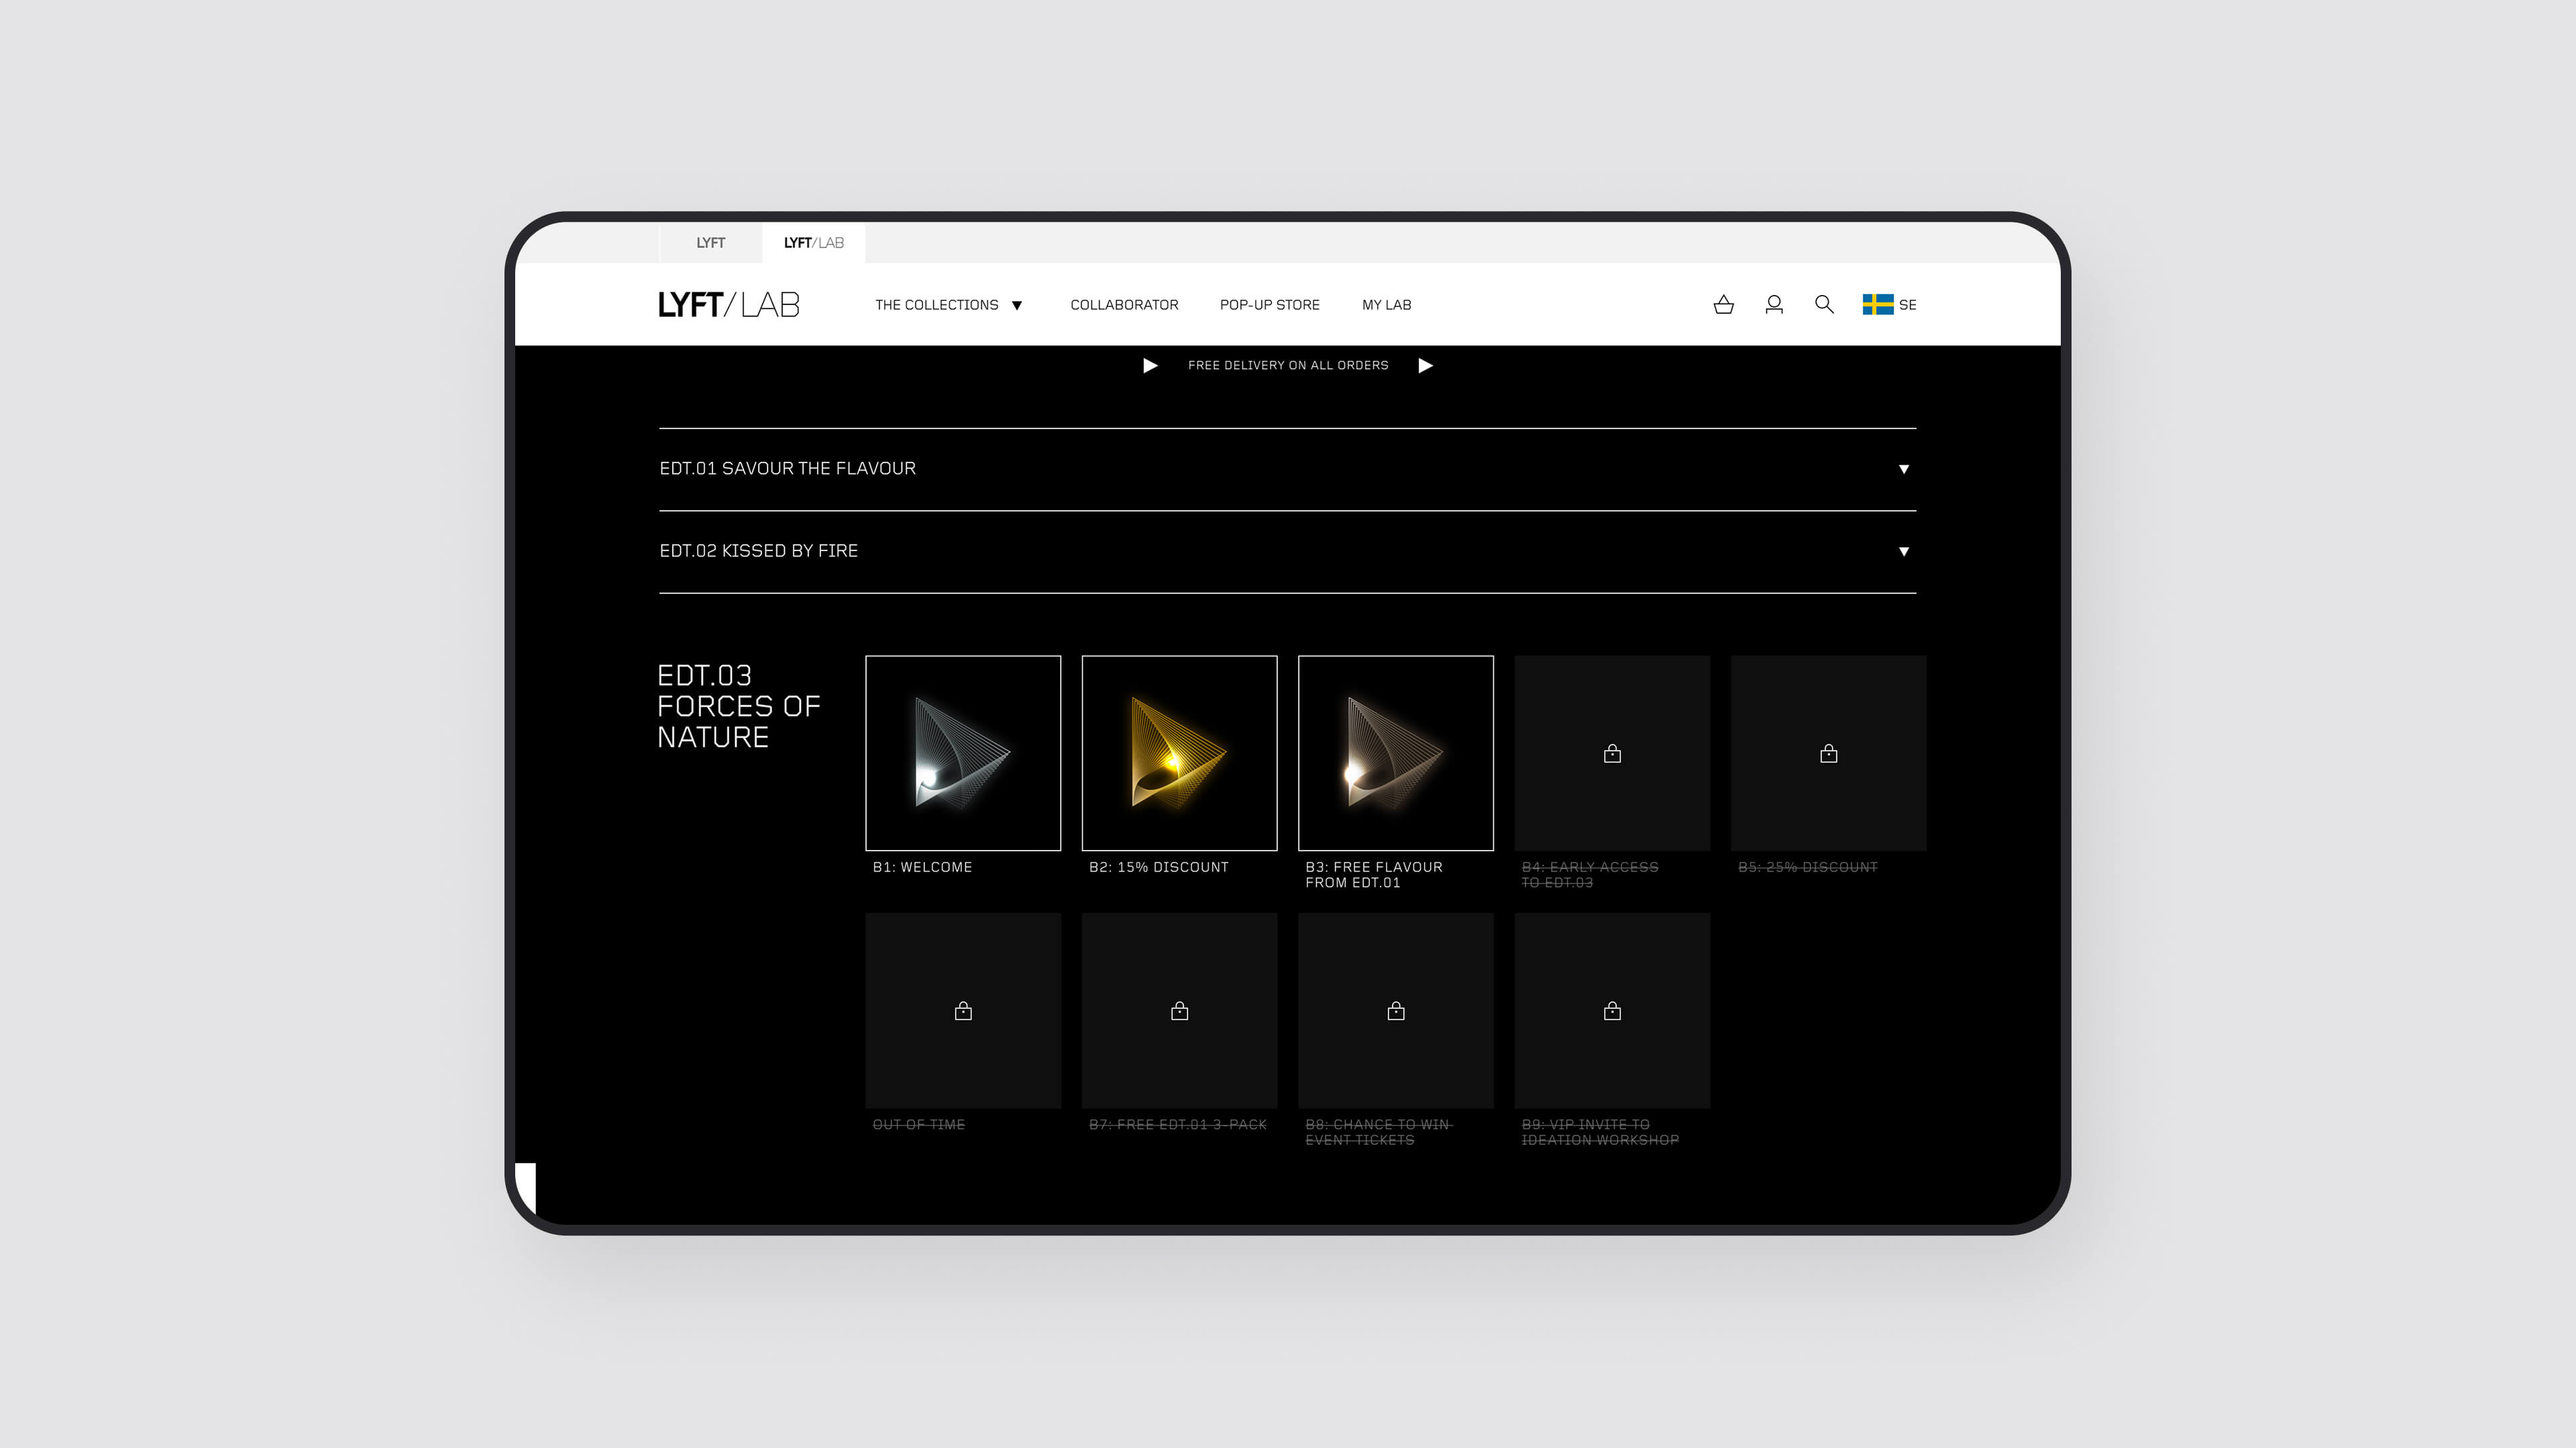This screenshot has height=1448, width=2576.
Task: Click the right arrow beside free delivery banner
Action: (1425, 366)
